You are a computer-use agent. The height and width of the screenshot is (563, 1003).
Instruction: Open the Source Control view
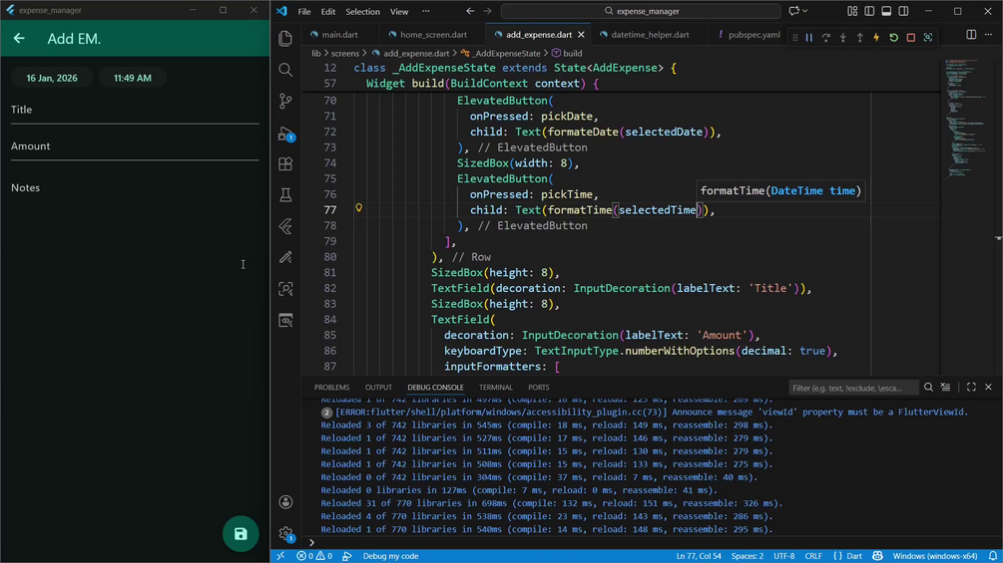286,101
